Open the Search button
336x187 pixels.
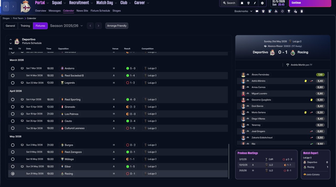(x=229, y=3)
